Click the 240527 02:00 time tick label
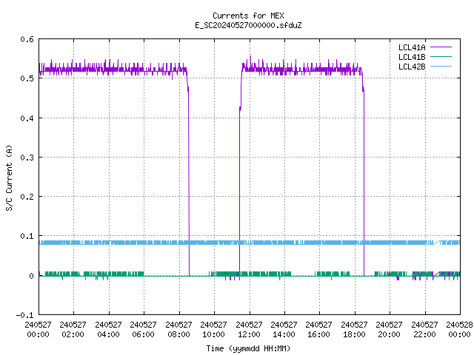The width and height of the screenshot is (474, 355). pyautogui.click(x=73, y=330)
